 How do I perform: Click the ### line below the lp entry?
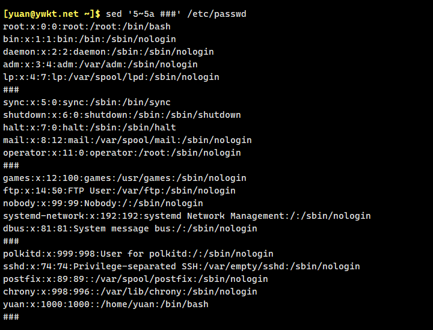11,90
